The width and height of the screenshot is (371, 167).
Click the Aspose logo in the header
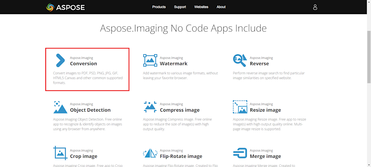(65, 7)
